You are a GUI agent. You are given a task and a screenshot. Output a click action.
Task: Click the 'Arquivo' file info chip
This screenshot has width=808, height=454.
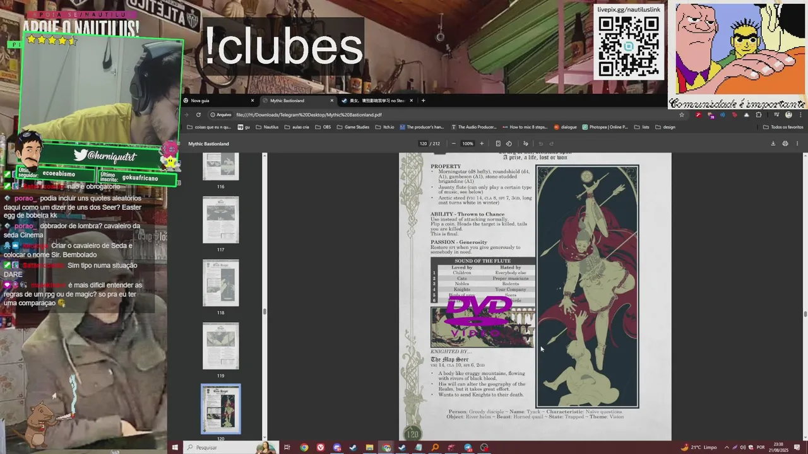click(x=220, y=115)
